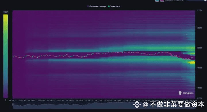Click the 115000 price axis label
Image resolution: width=207 pixels, height=112 pixels.
click(x=199, y=68)
